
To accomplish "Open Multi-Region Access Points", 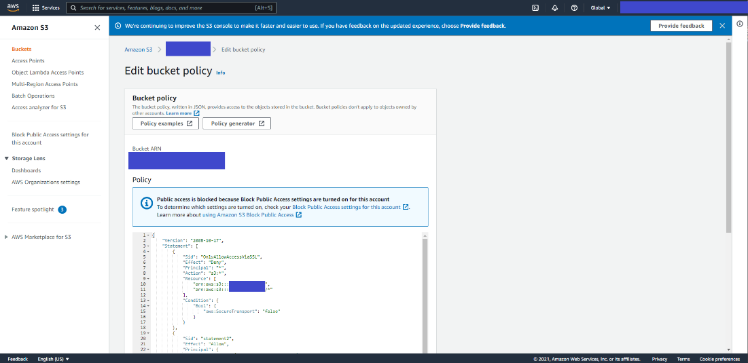I will pos(45,84).
